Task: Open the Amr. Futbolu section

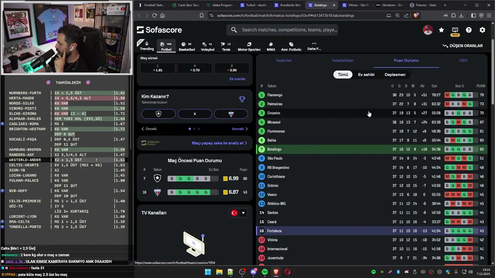Action: click(x=291, y=46)
